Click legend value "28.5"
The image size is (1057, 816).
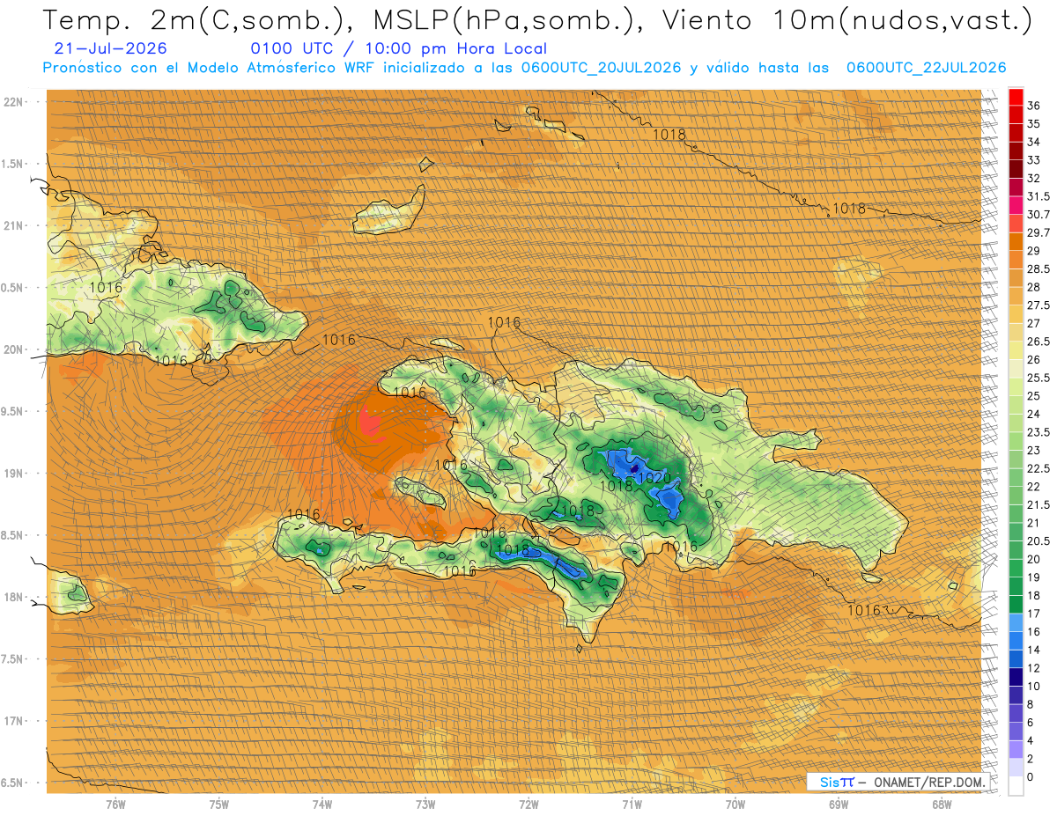pos(1039,268)
